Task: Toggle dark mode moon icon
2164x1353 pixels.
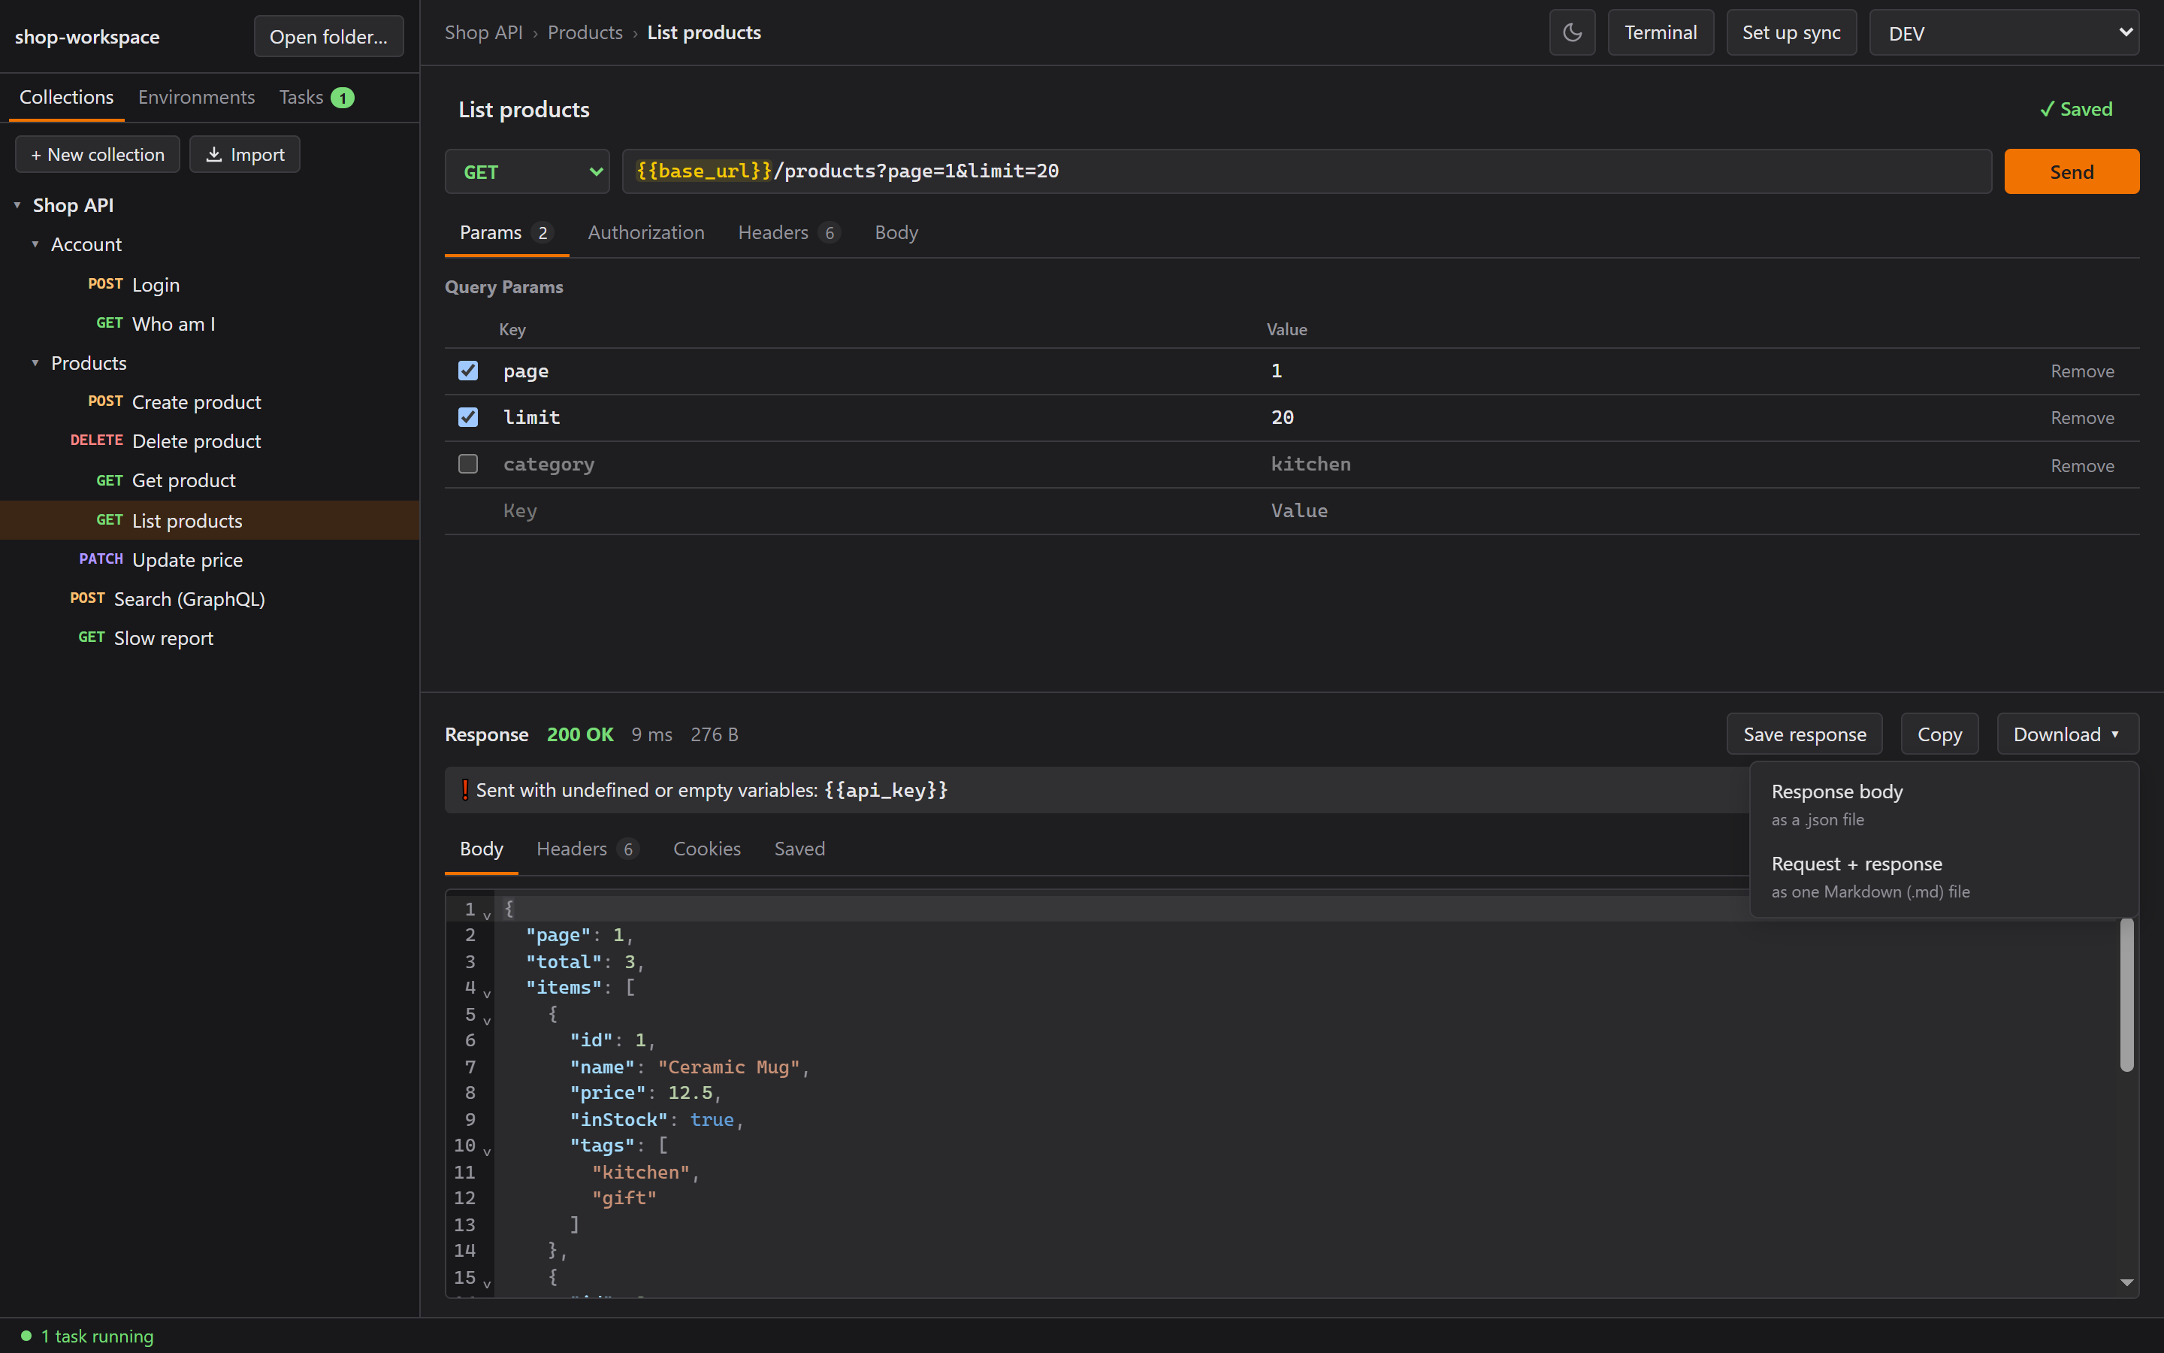Action: pos(1572,33)
